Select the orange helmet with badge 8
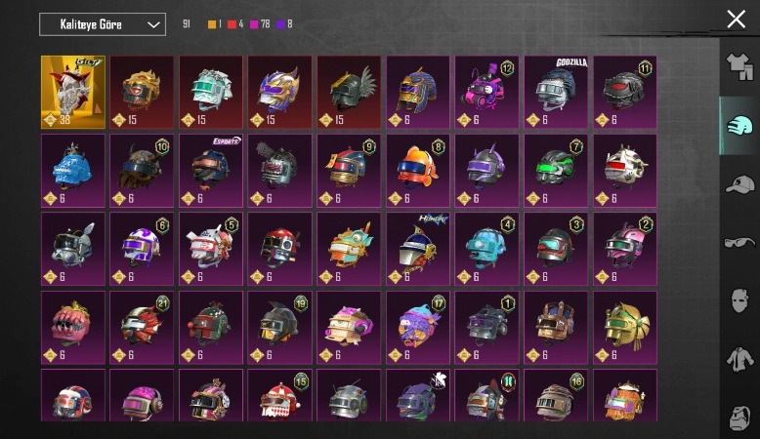 pyautogui.click(x=418, y=171)
